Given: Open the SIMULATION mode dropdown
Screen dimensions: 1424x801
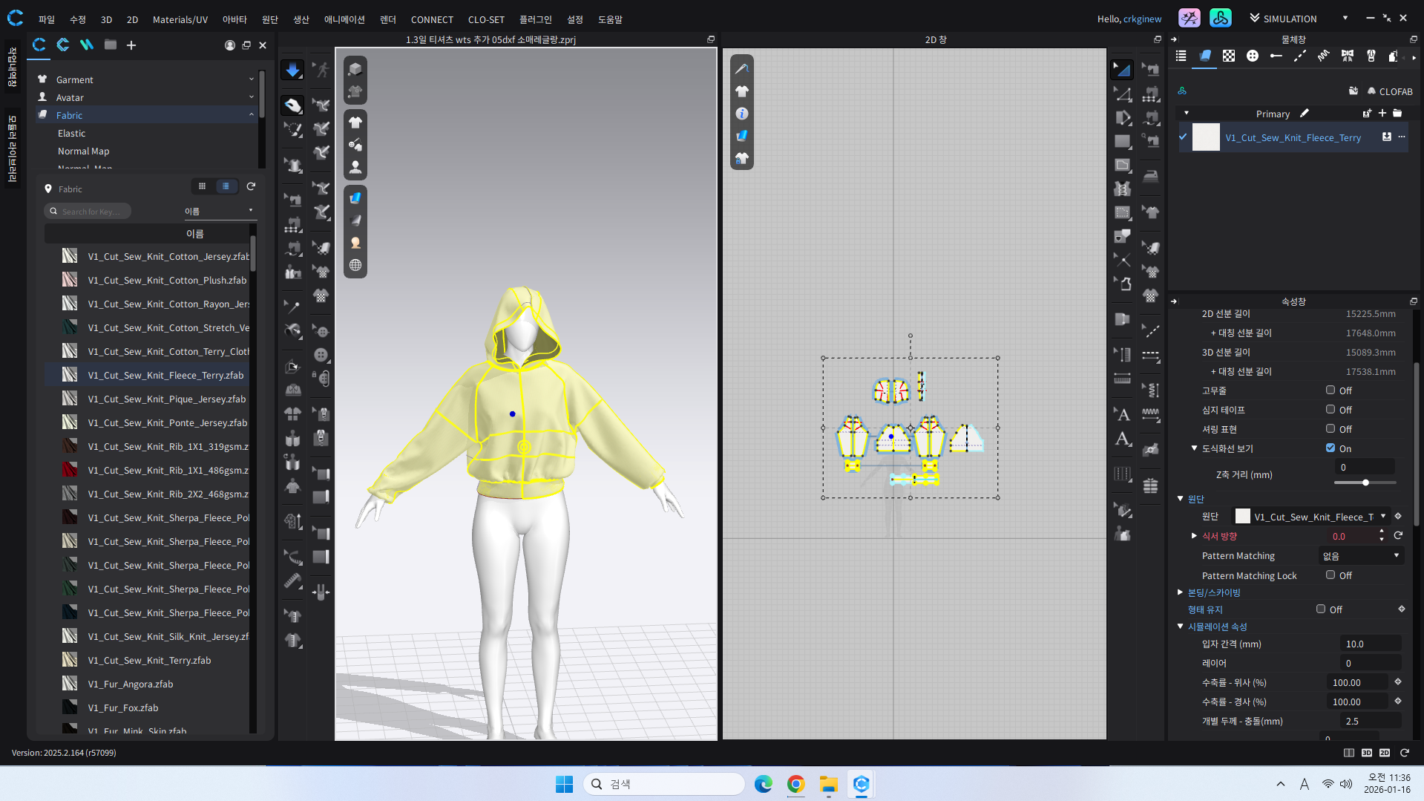Looking at the screenshot, I should [x=1345, y=18].
